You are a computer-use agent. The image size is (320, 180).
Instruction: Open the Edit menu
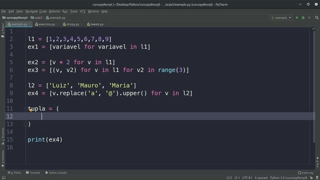click(11, 11)
